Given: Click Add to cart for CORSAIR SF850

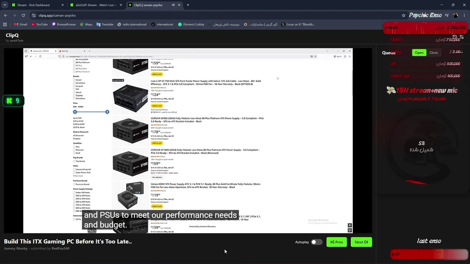Looking at the screenshot, I should [157, 143].
